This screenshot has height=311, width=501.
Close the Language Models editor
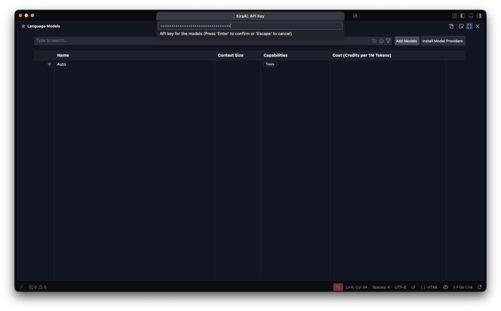click(477, 26)
